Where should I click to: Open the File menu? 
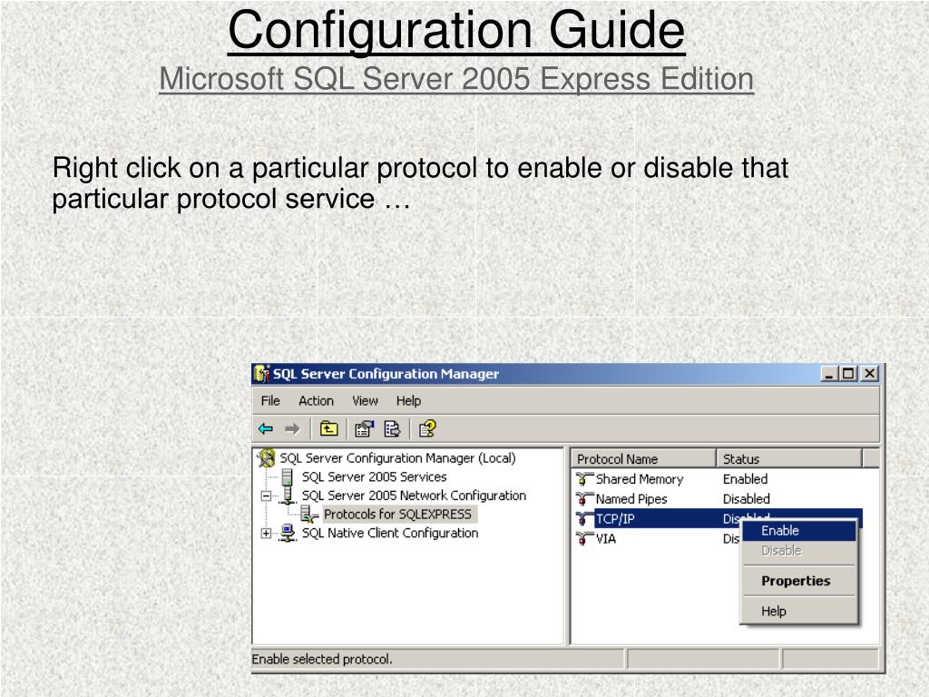(x=270, y=400)
